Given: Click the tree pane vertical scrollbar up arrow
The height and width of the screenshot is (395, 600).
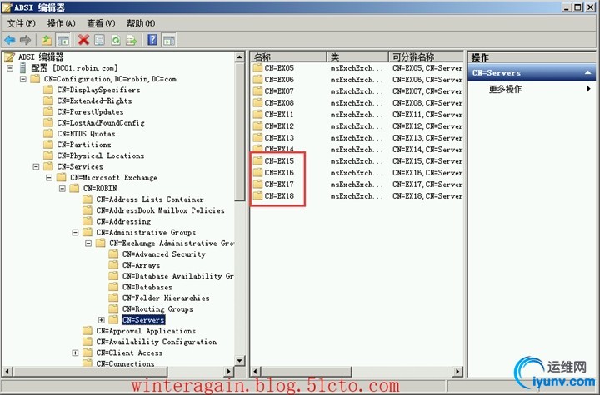Looking at the screenshot, I should [x=239, y=57].
